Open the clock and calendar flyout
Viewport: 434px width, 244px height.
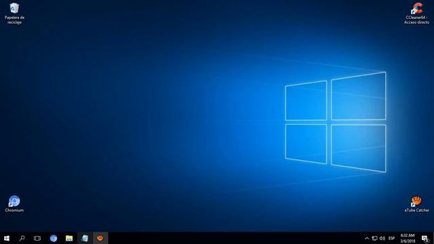coord(408,238)
